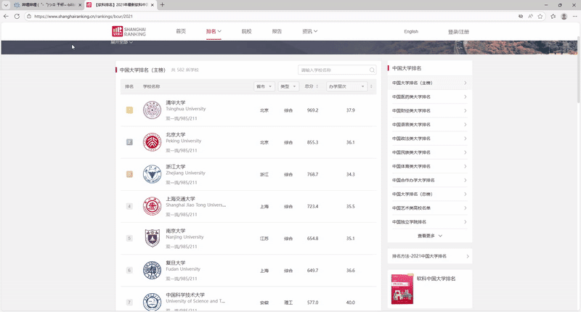Open 中国合作办学大学排名 in sidebar

(x=429, y=180)
